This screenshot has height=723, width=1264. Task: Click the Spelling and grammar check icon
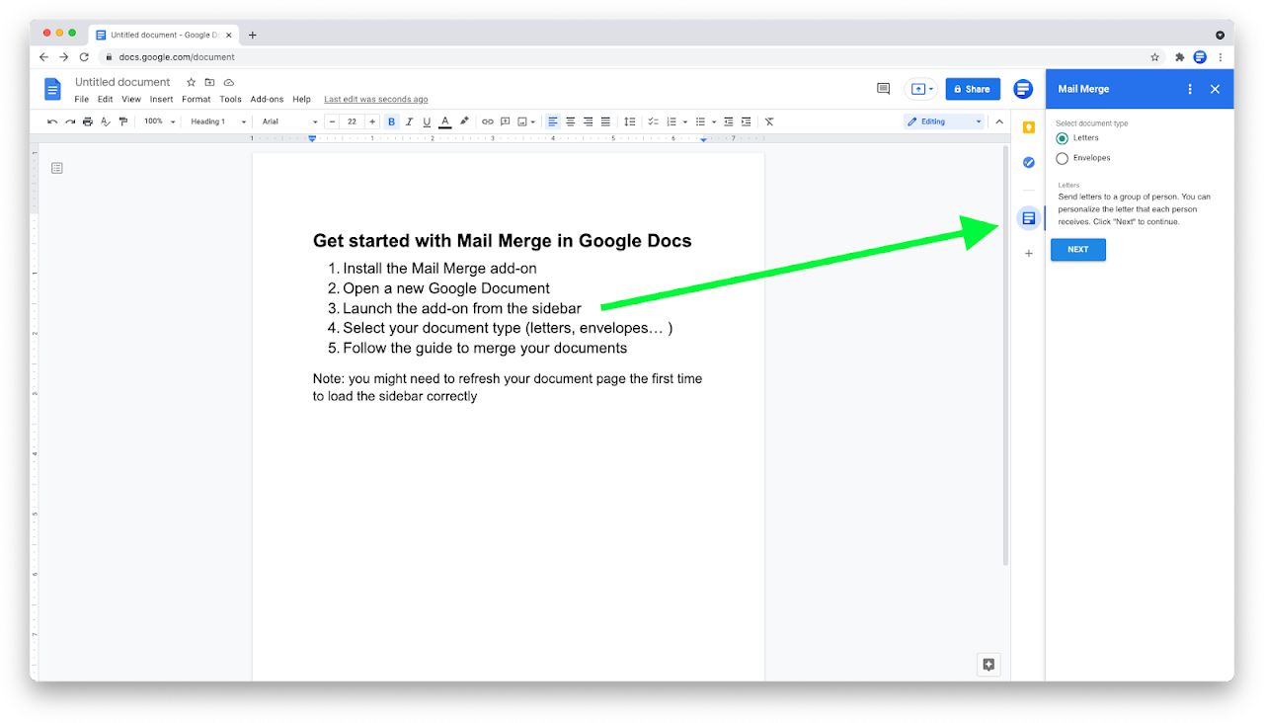tap(106, 120)
